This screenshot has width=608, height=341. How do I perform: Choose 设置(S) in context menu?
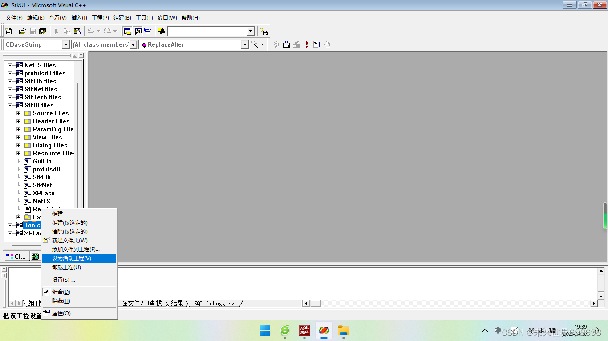[x=79, y=279]
